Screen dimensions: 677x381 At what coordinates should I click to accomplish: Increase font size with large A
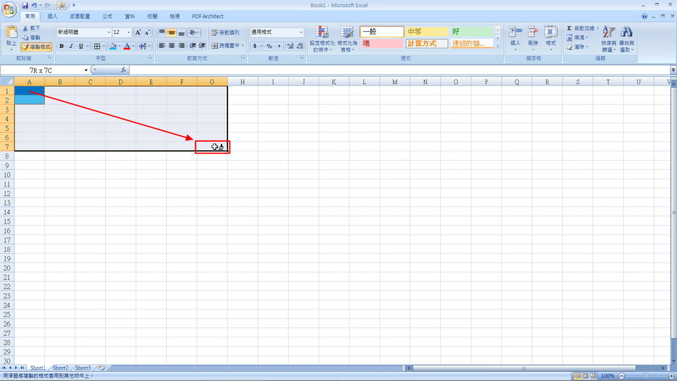click(138, 32)
